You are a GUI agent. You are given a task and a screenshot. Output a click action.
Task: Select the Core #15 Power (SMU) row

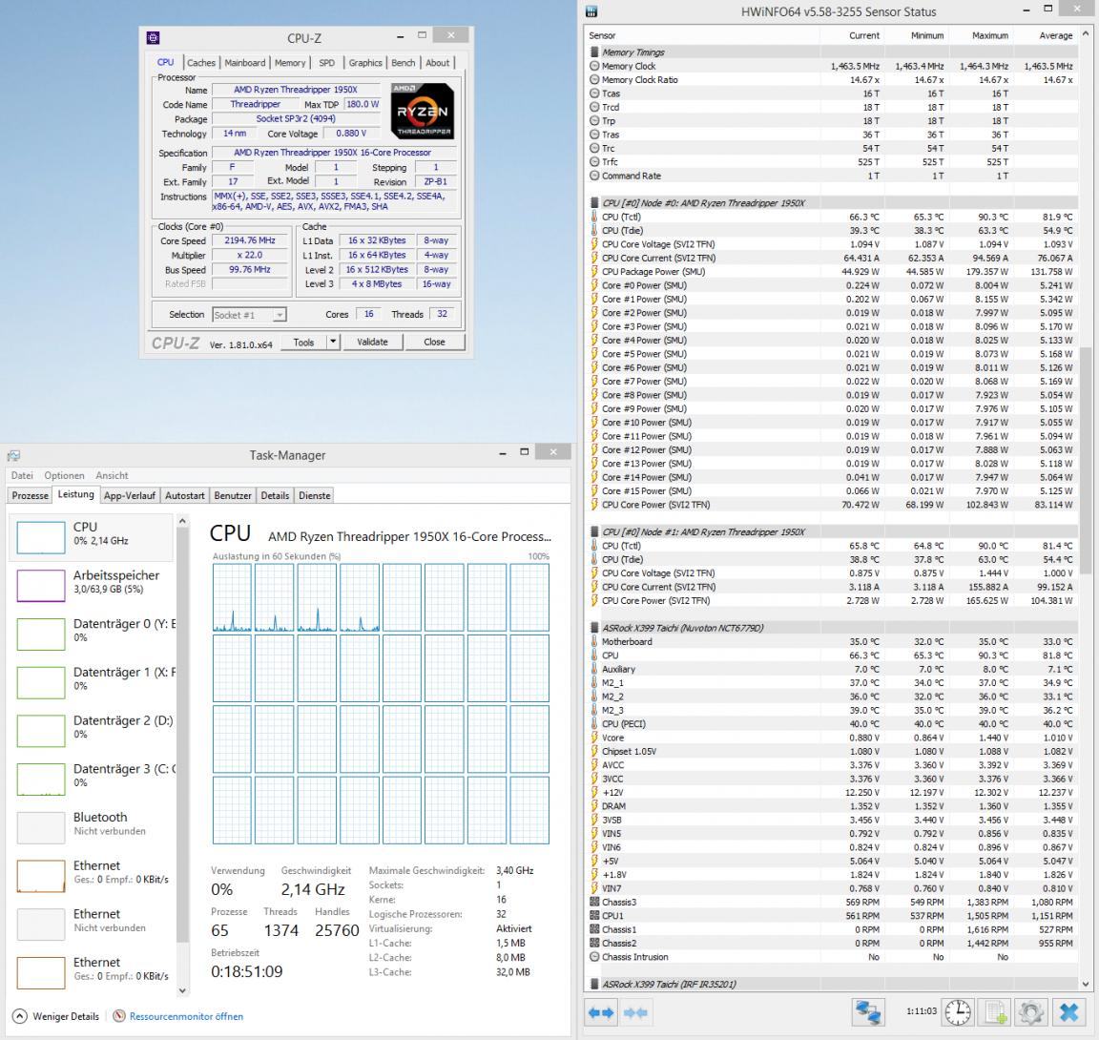point(833,490)
